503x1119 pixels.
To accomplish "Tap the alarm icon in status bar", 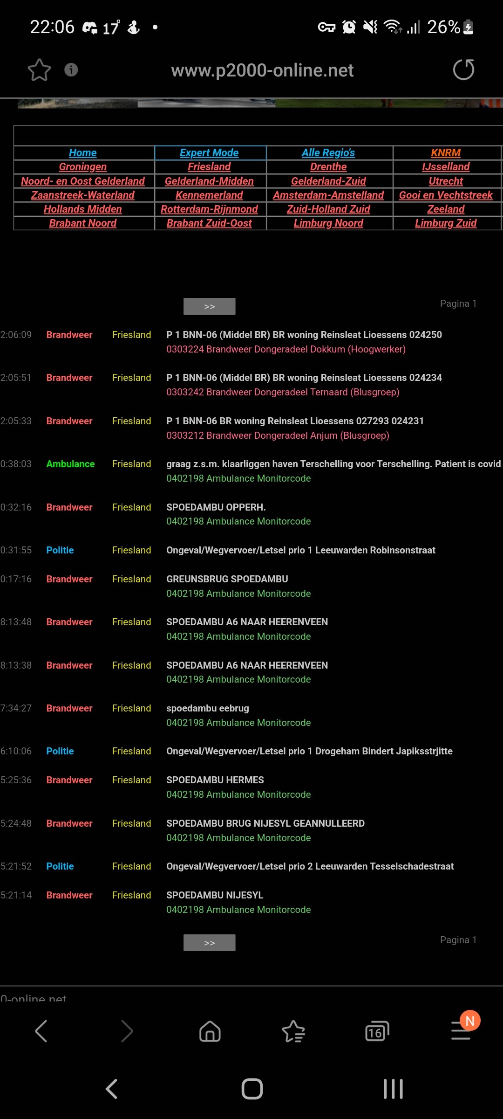I will 349,27.
